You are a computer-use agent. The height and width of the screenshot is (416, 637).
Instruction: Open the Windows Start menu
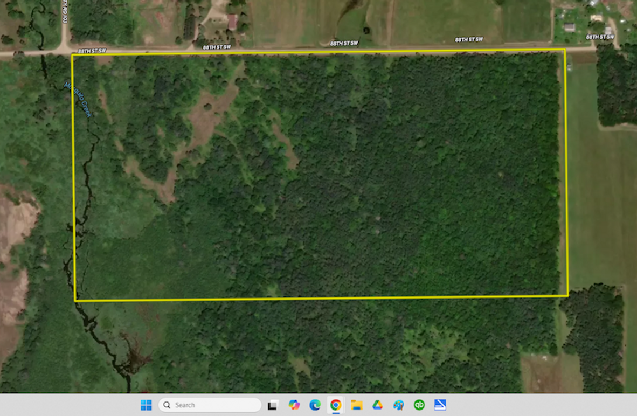(x=146, y=405)
